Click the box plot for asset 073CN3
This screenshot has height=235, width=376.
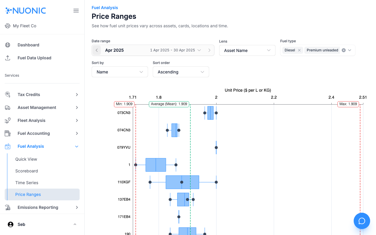click(x=210, y=113)
